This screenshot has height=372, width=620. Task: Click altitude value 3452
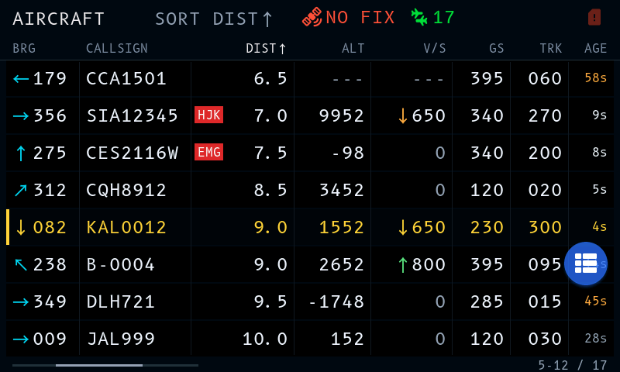pos(341,190)
